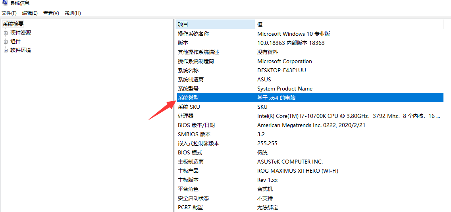The width and height of the screenshot is (451, 212).
Task: Click value 10.0.18363 内部版本 18363
Action: (x=291, y=43)
